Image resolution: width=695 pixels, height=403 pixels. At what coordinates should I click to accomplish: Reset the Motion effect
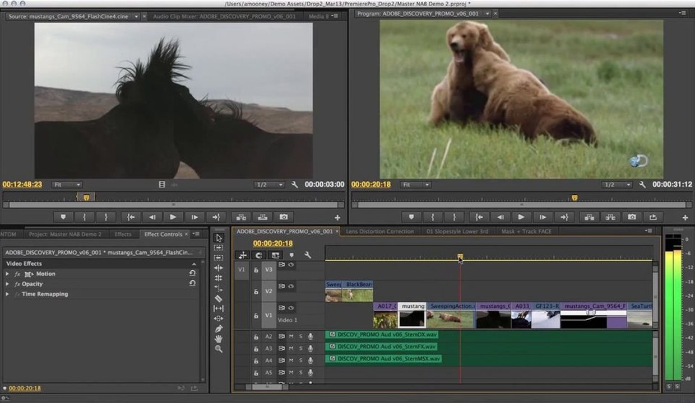pos(192,274)
